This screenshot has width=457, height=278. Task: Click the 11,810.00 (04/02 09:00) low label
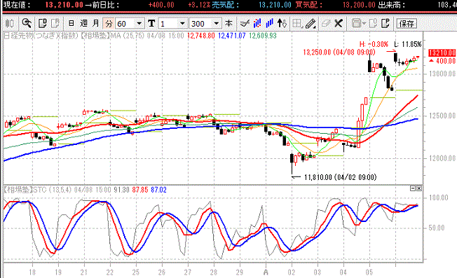[x=340, y=177]
